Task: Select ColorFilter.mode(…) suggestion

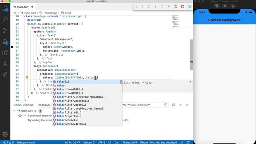Action: [x=87, y=105]
